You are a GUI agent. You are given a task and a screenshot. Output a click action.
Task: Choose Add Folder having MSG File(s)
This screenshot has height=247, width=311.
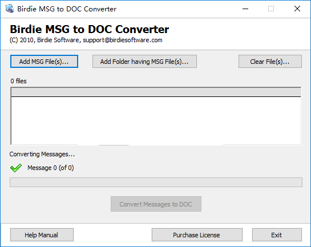click(x=144, y=62)
